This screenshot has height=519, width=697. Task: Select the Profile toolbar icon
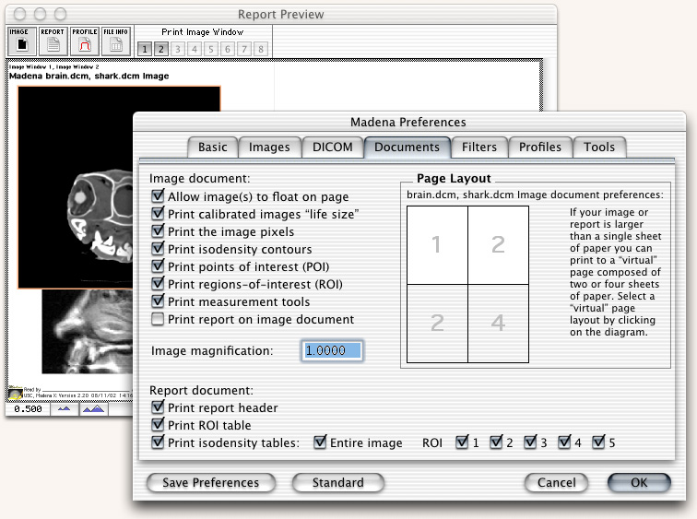click(83, 41)
